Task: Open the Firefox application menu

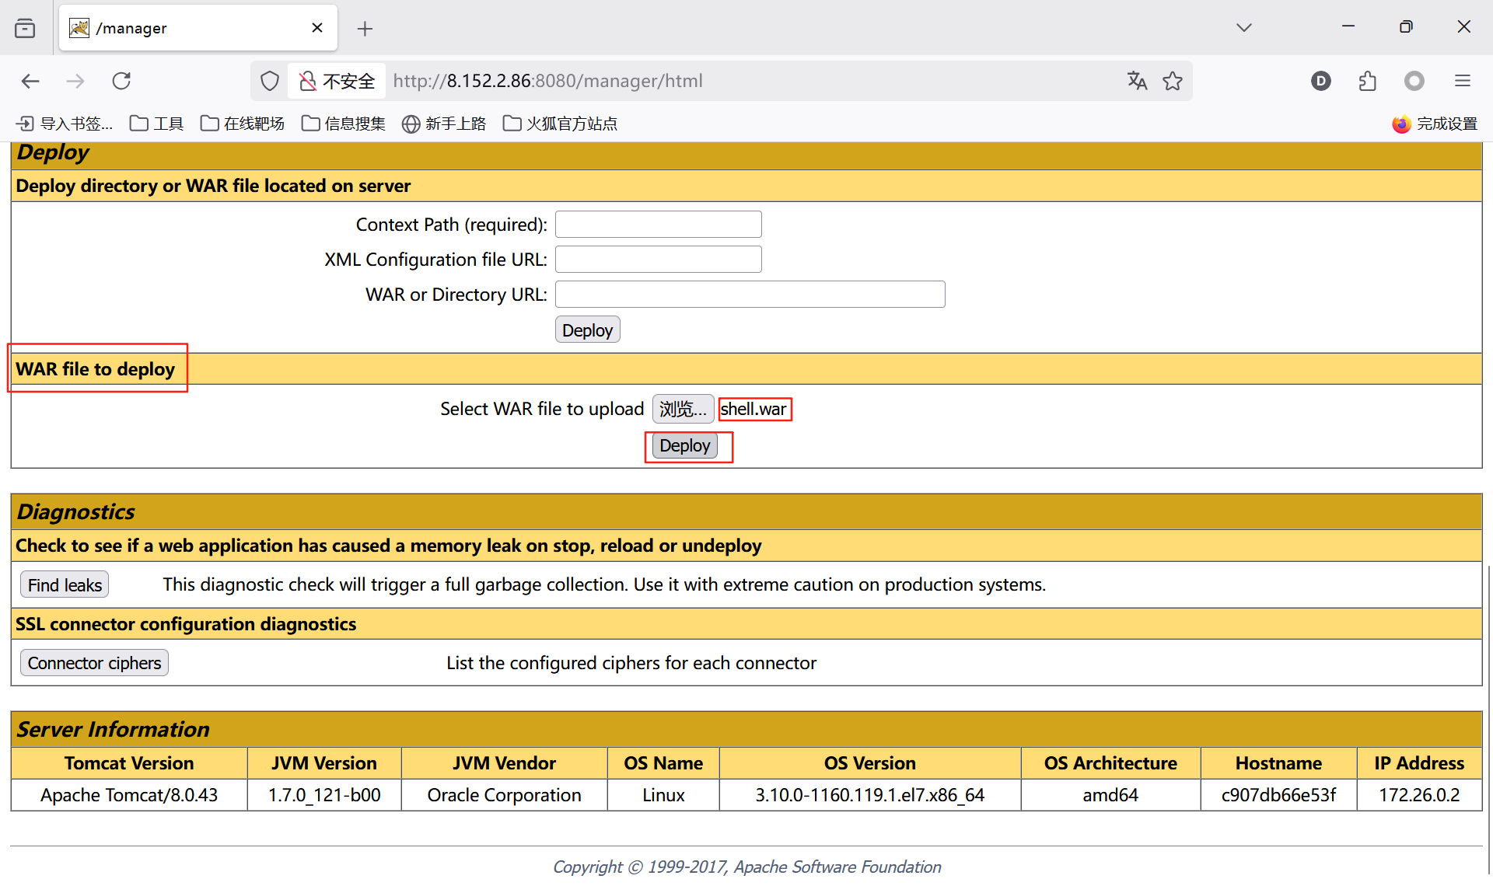Action: tap(1463, 81)
